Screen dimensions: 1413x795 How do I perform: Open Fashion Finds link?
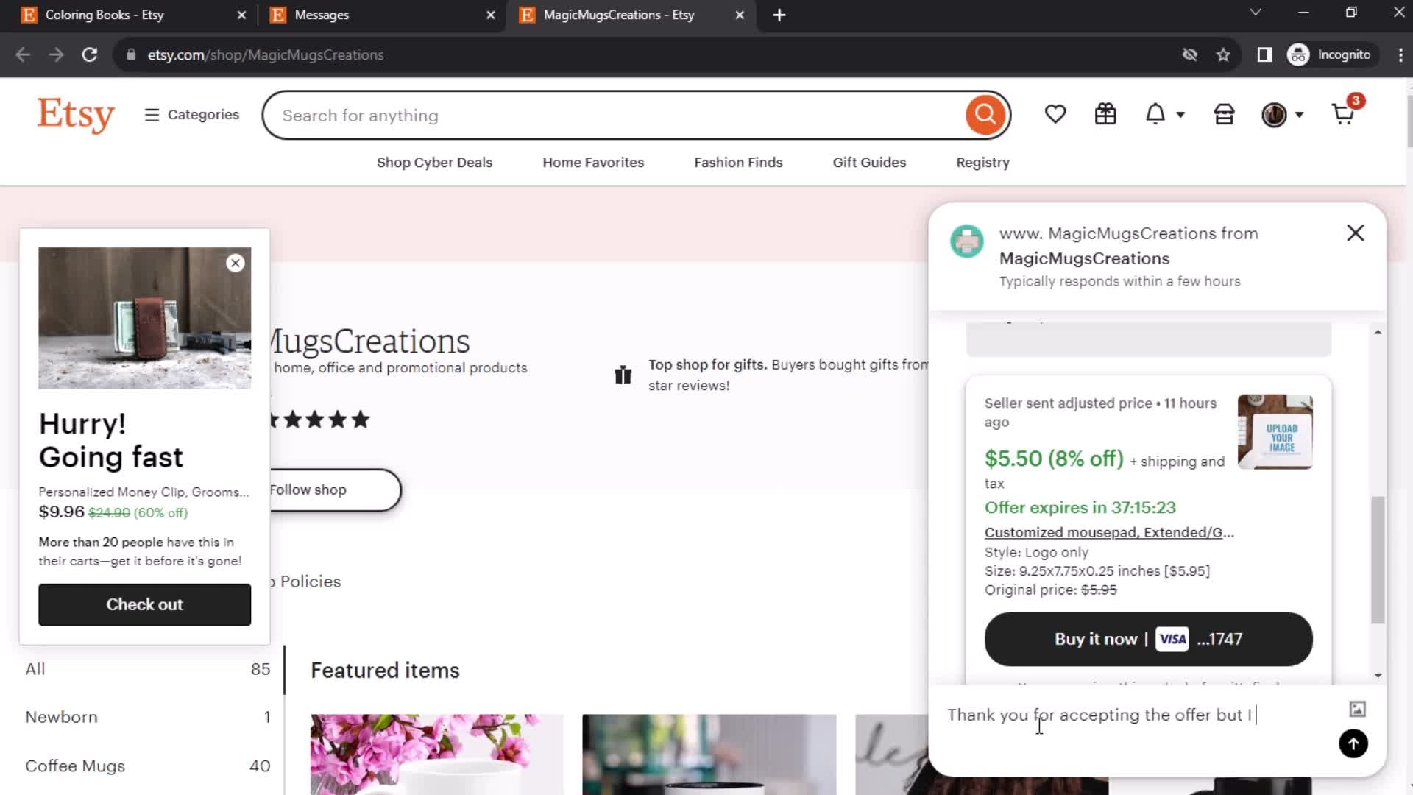point(738,163)
